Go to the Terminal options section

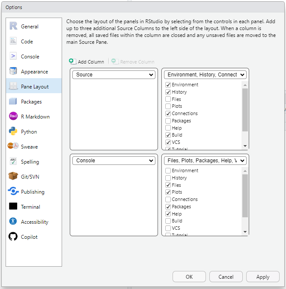pyautogui.click(x=30, y=207)
